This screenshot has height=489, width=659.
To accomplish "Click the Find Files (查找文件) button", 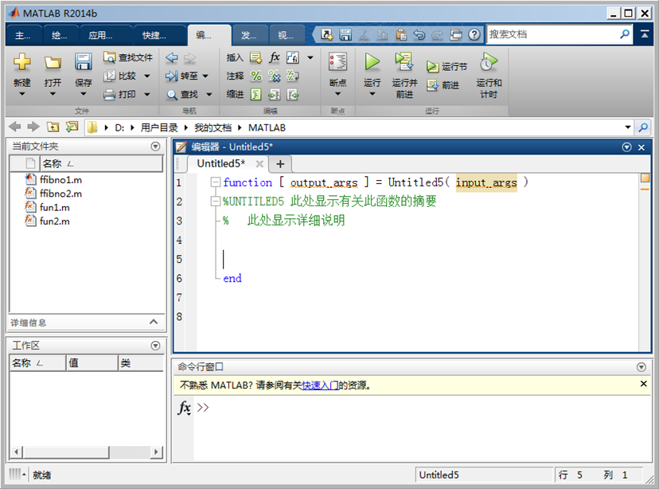I will 128,57.
